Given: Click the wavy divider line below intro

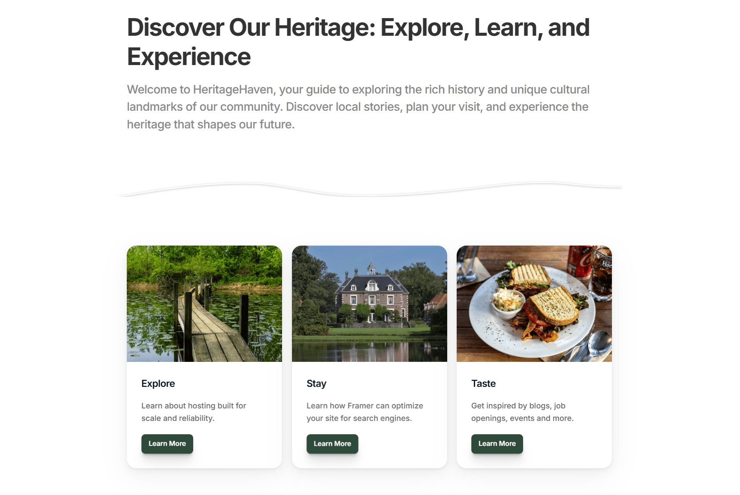Looking at the screenshot, I should (x=370, y=190).
